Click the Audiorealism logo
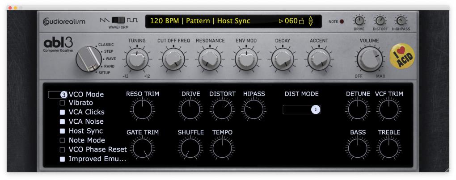The height and width of the screenshot is (180, 456). (64, 21)
